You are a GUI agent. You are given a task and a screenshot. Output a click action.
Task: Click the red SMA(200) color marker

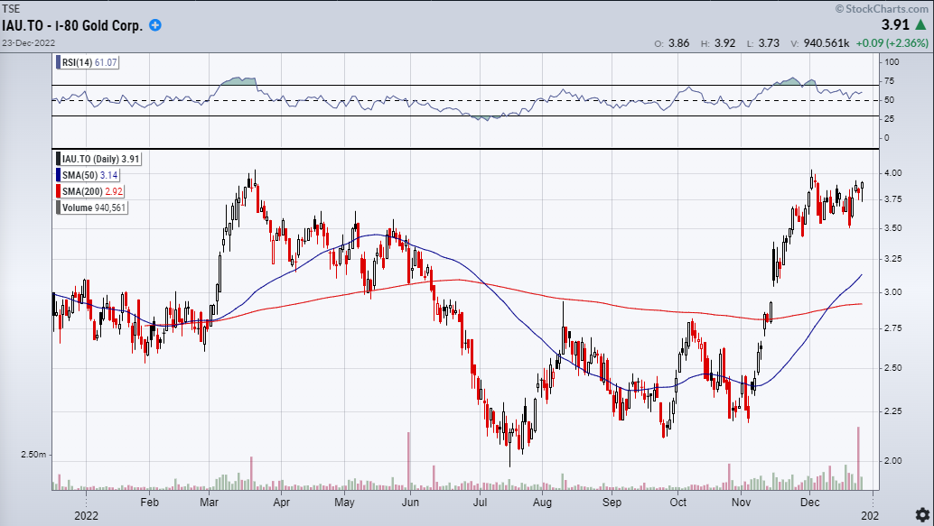[x=59, y=191]
